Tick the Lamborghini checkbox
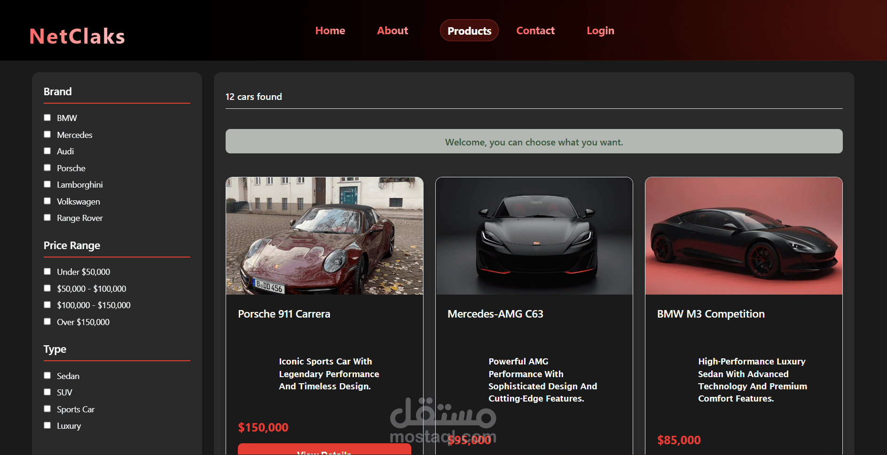Viewport: 887px width, 455px height. point(47,184)
